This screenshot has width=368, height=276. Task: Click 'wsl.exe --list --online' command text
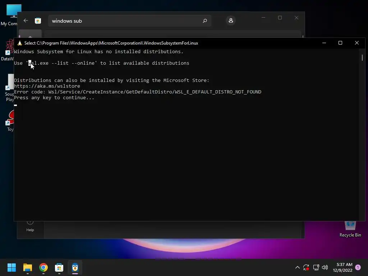(x=61, y=63)
